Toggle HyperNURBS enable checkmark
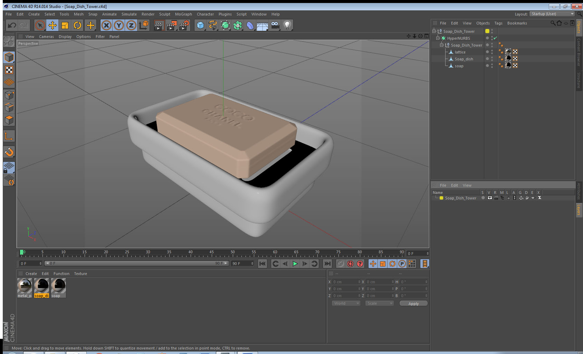 (x=495, y=38)
